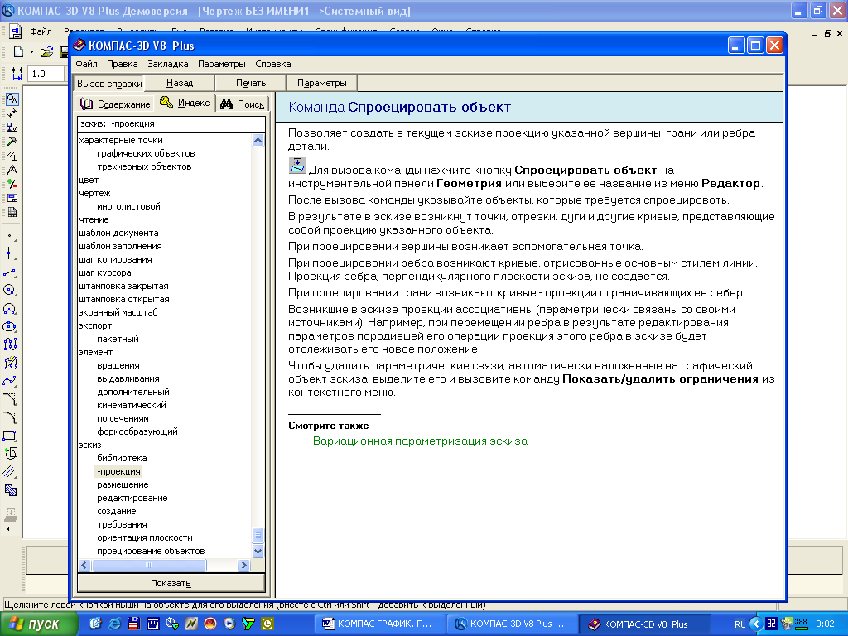
Task: Click the Назад button
Action: click(180, 83)
